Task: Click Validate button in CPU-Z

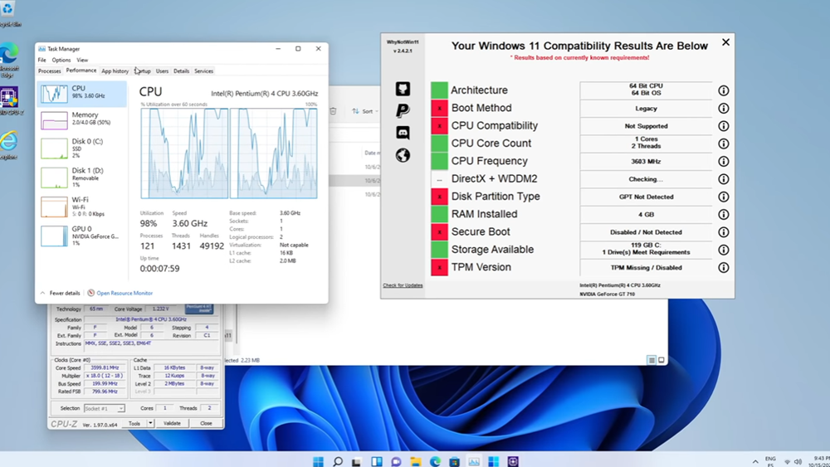Action: click(172, 423)
